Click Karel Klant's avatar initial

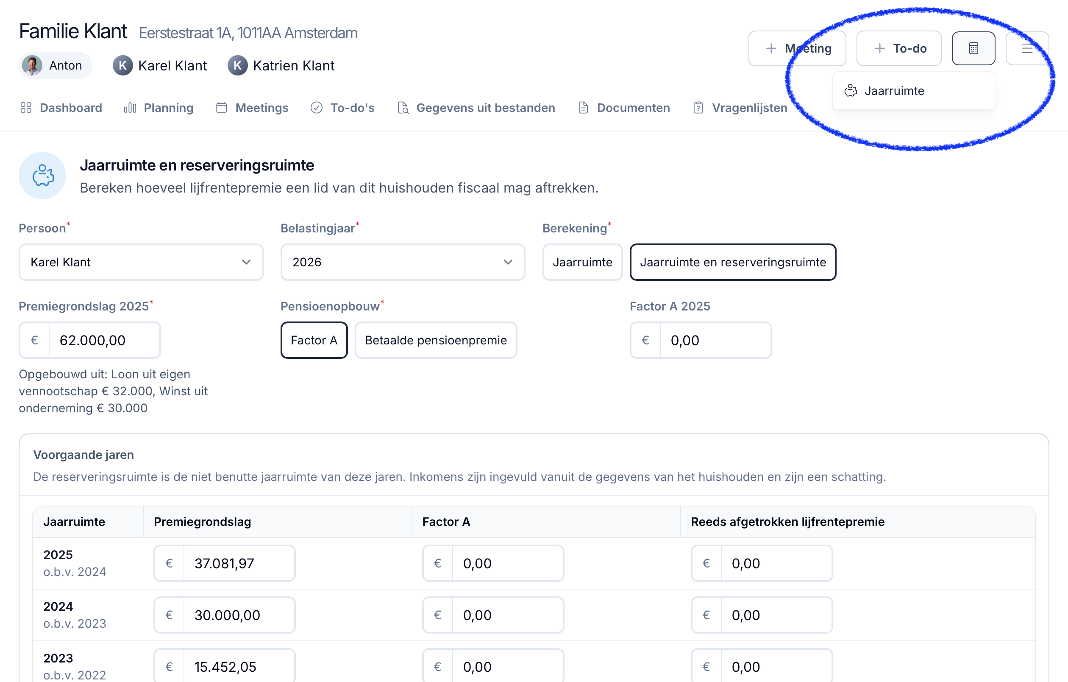(x=122, y=65)
